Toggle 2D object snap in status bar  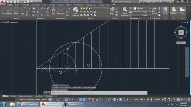[84, 100]
